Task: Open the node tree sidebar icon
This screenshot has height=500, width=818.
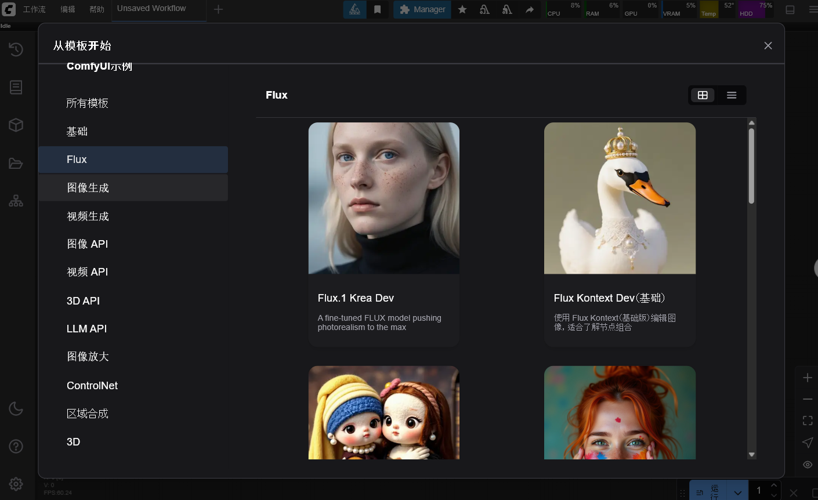Action: coord(16,201)
